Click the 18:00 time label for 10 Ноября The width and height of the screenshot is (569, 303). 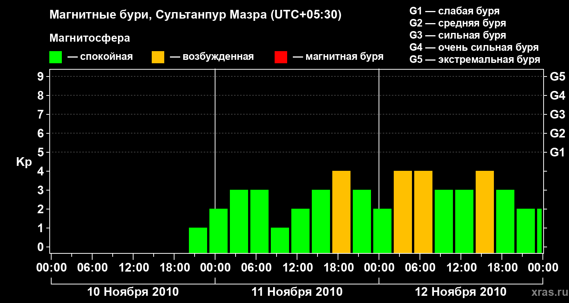pos(174,268)
